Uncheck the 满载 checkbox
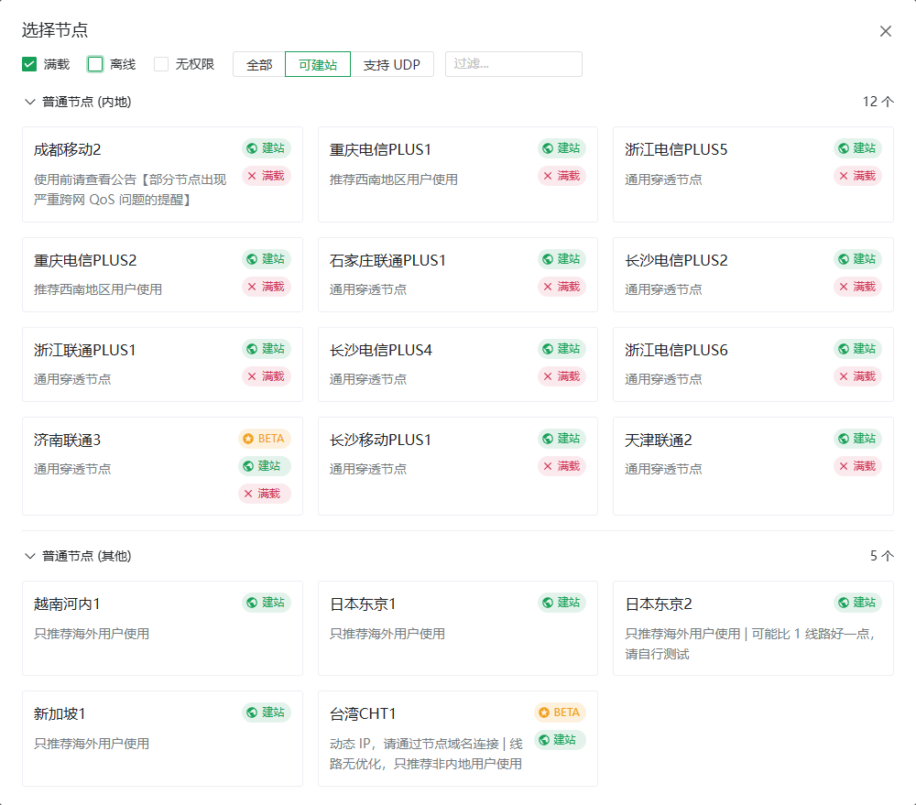 [x=29, y=64]
